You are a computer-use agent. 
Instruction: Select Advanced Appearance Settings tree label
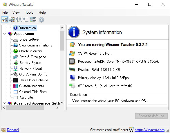tap(37, 103)
